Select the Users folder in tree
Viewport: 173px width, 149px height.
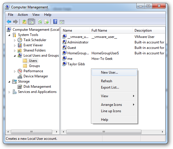point(30,61)
